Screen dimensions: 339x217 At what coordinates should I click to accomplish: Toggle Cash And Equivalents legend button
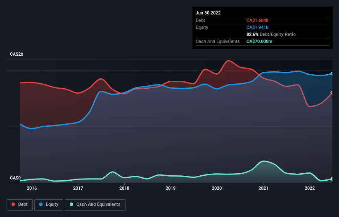point(95,205)
